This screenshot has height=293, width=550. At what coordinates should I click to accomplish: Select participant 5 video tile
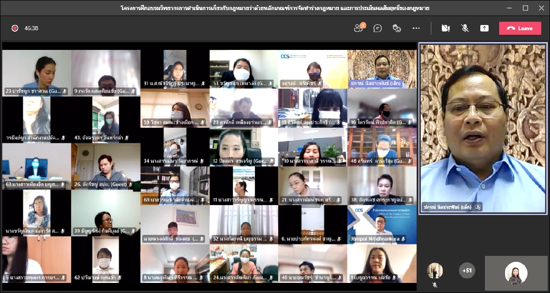click(x=37, y=259)
